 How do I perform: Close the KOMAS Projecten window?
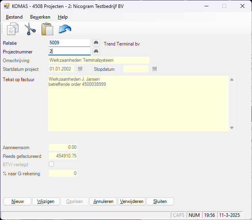242,6
